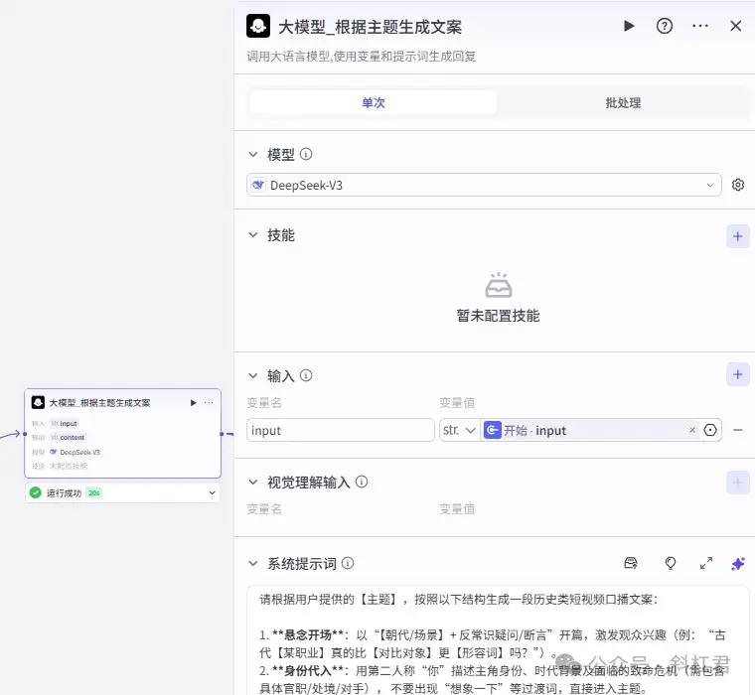This screenshot has width=755, height=695.
Task: Remove the input row with minus icon
Action: [x=738, y=430]
